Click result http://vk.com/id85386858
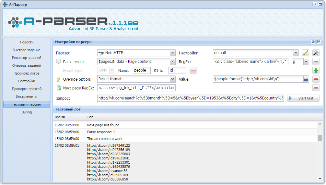Screen dimensions: 326x185 point(108,179)
